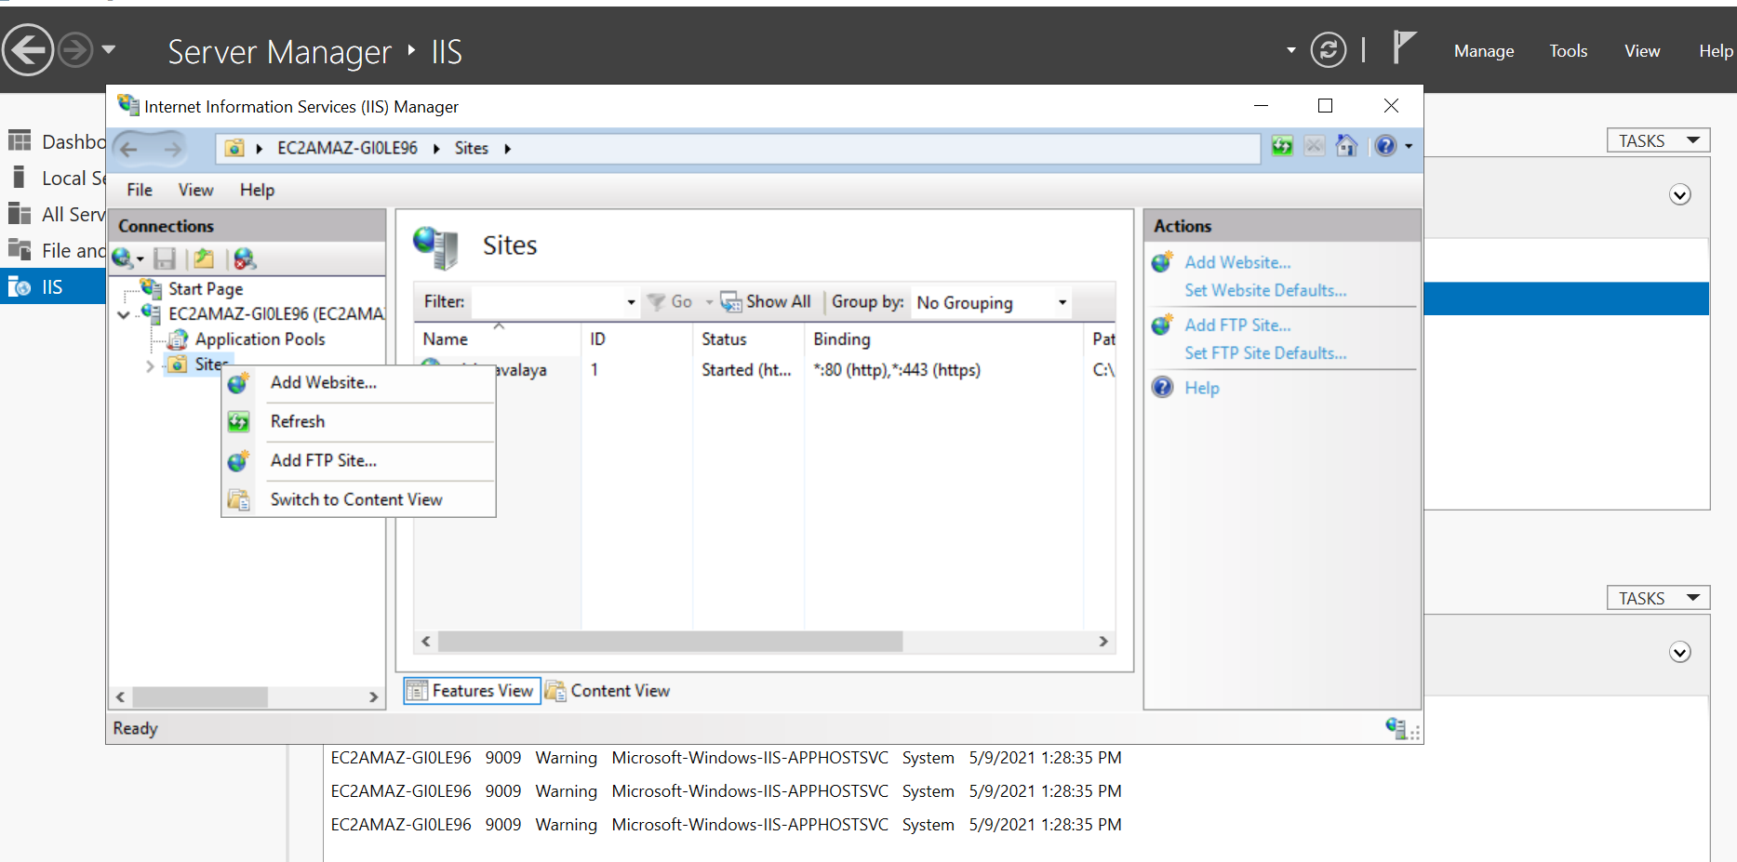Click the IIS Manager back arrow
The height and width of the screenshot is (862, 1737).
(x=129, y=148)
